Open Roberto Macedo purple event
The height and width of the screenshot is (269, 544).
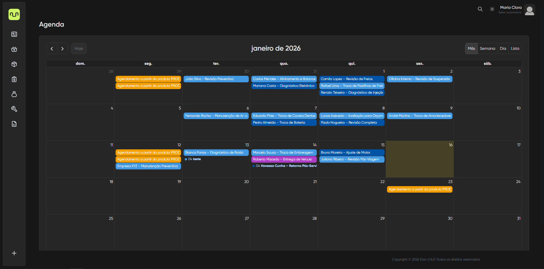(x=284, y=159)
